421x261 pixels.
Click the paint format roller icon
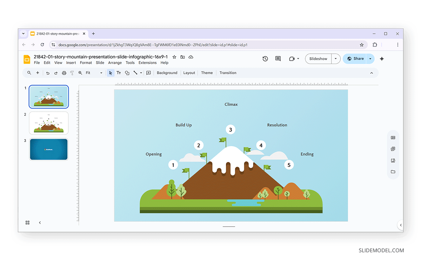[x=72, y=73]
